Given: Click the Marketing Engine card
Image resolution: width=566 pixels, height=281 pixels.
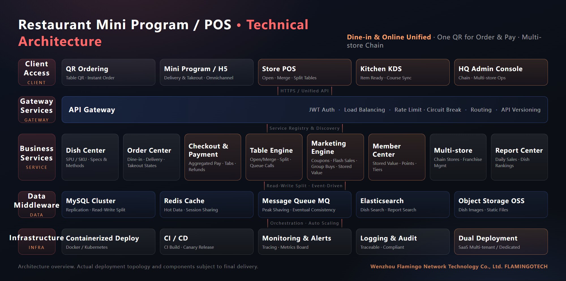Looking at the screenshot, I should click(335, 157).
